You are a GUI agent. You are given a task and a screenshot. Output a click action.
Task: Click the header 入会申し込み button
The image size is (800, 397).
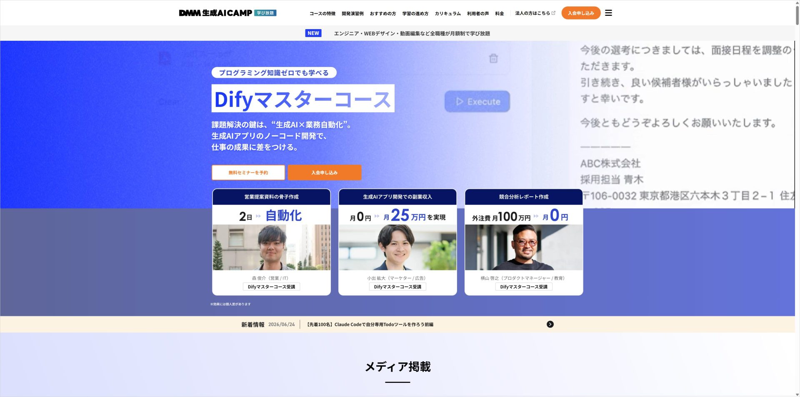pos(581,13)
